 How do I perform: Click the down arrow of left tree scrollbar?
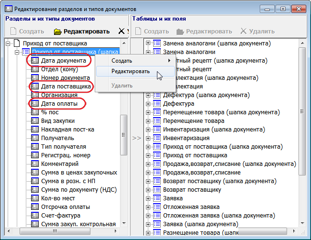124,223
